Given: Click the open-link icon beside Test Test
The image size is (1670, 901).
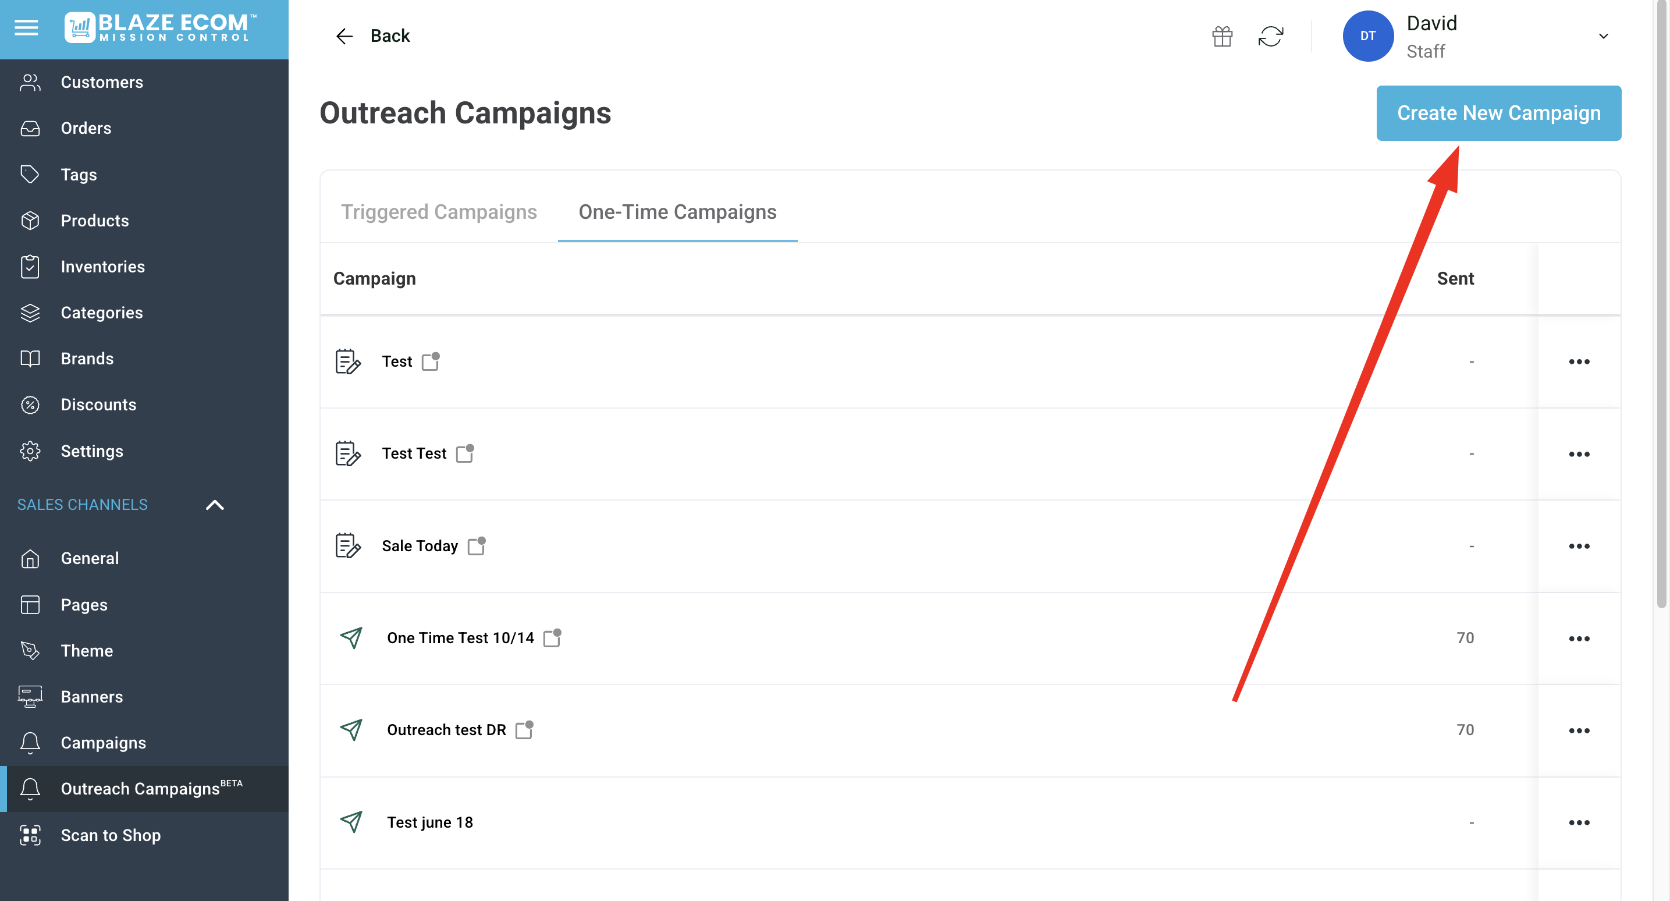Looking at the screenshot, I should 465,453.
